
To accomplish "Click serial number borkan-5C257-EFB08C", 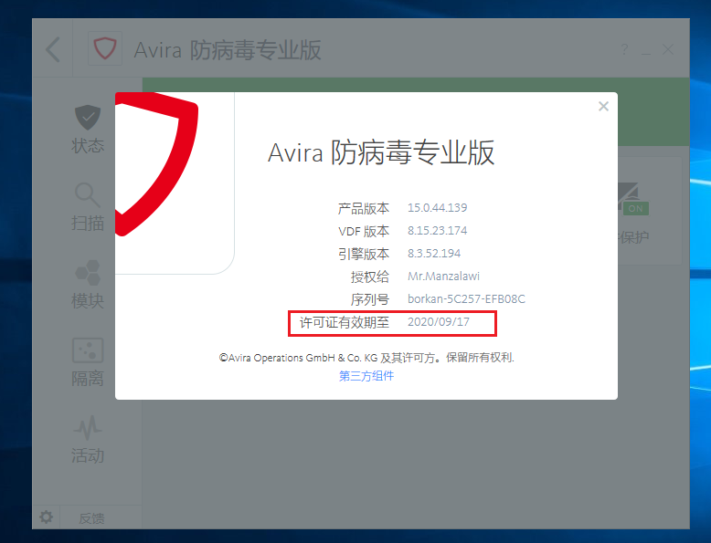I will pos(466,299).
